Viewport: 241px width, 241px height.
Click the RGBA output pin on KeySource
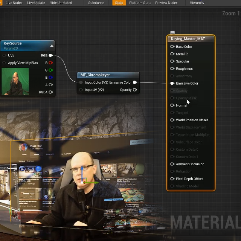tap(51, 92)
